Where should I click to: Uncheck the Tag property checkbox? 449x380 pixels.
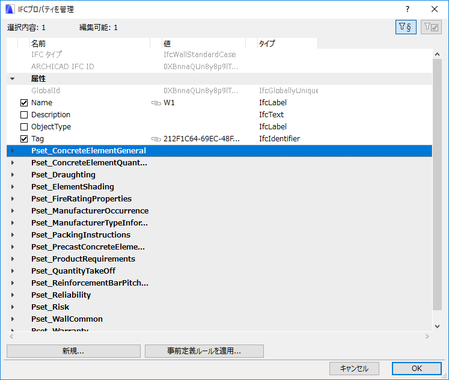click(24, 139)
